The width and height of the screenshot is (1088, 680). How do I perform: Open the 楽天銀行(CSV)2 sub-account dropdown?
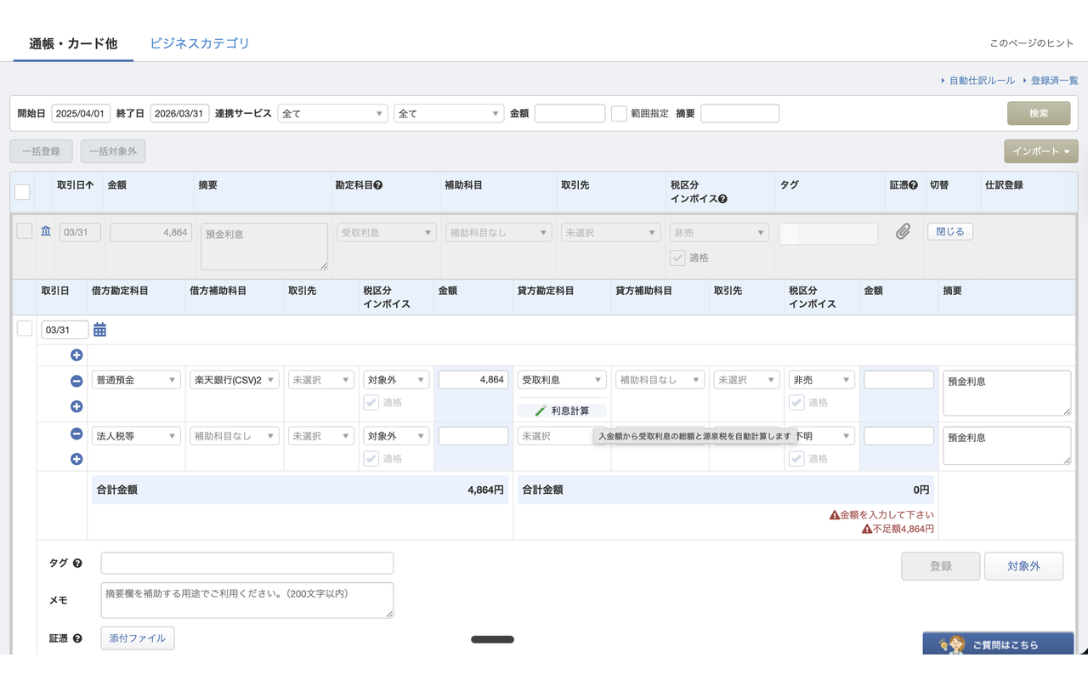point(234,380)
